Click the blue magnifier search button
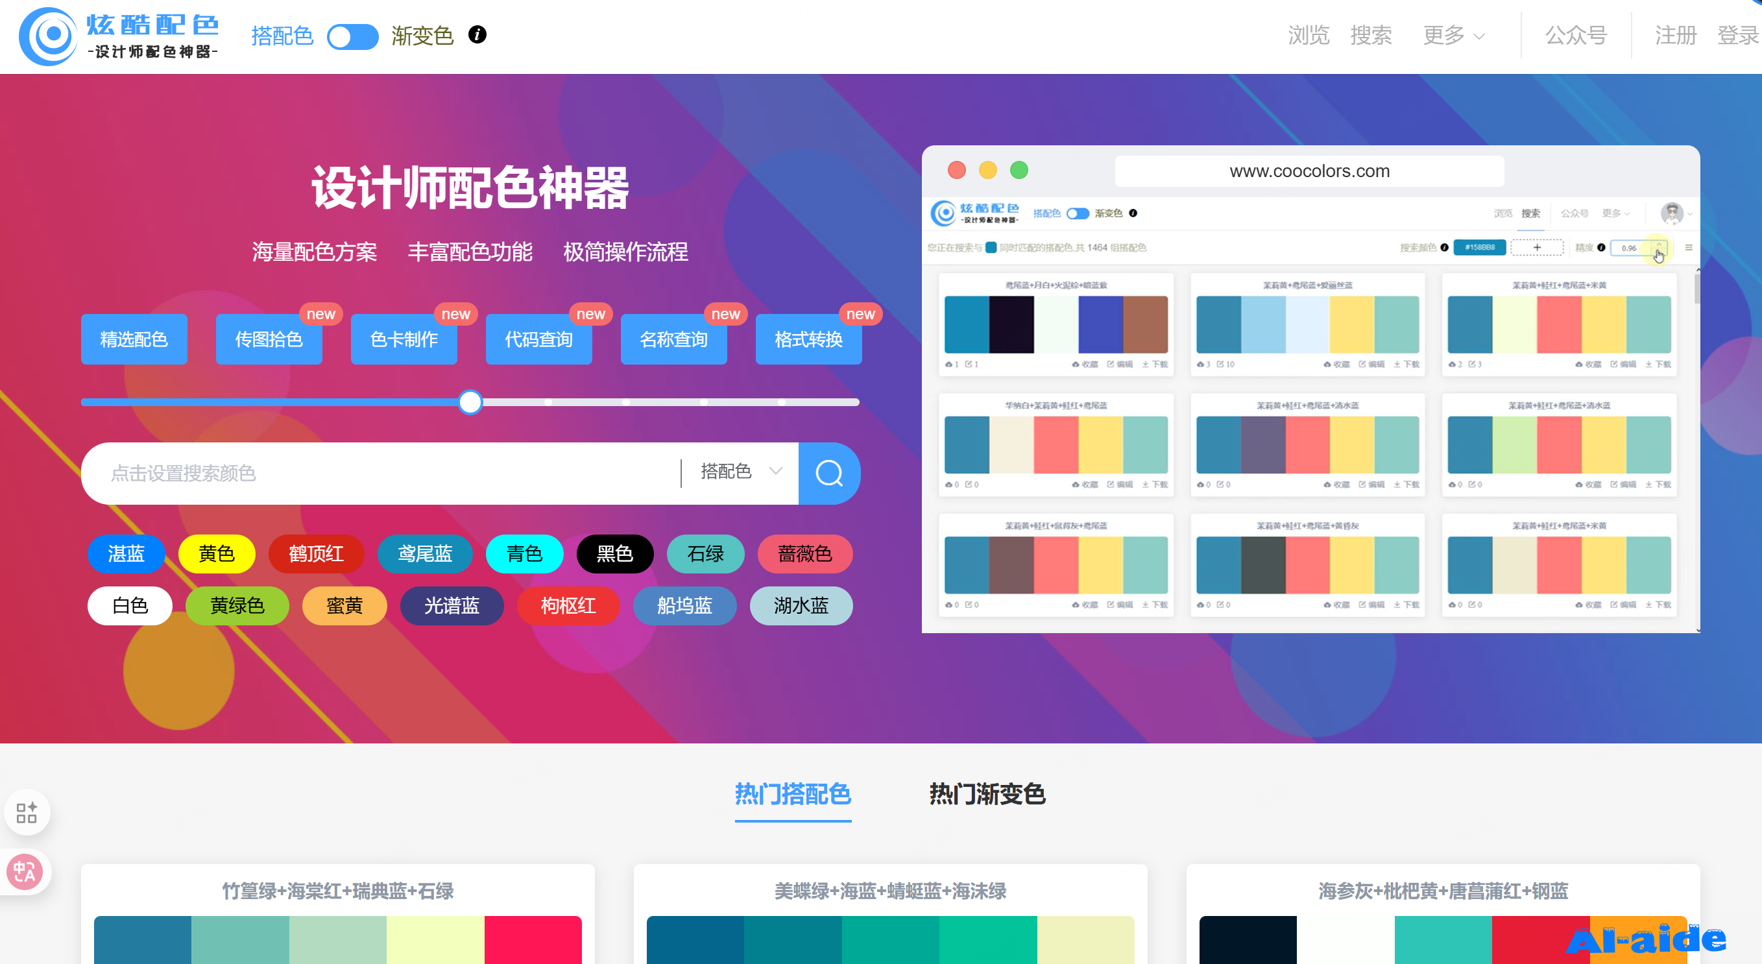 [829, 473]
